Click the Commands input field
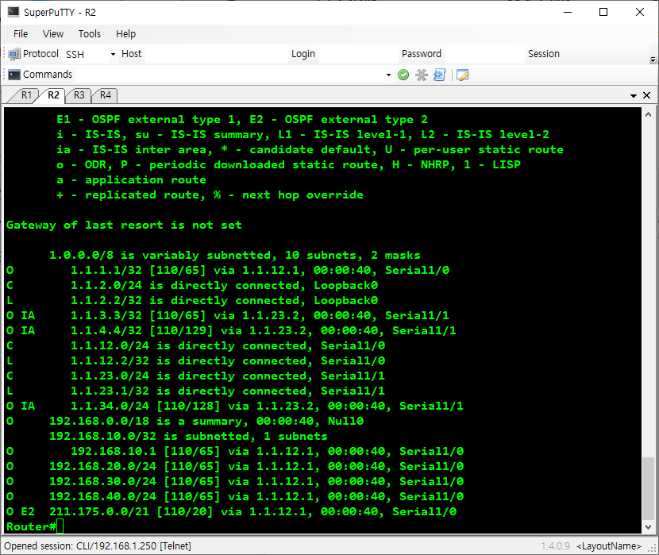The width and height of the screenshot is (659, 555). coord(229,75)
